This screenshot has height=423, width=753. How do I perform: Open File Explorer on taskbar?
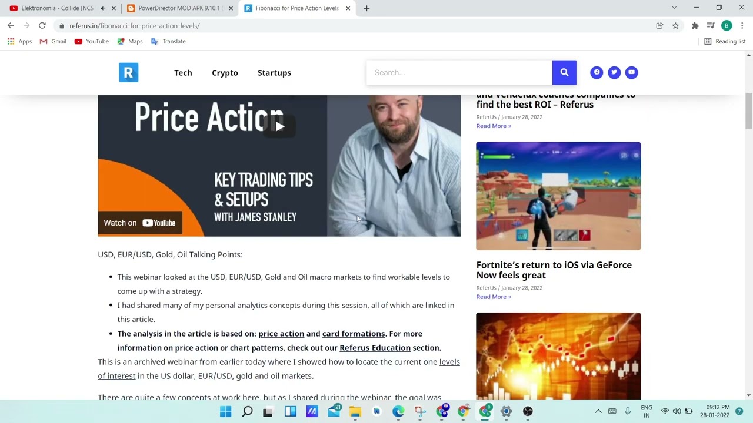click(355, 412)
